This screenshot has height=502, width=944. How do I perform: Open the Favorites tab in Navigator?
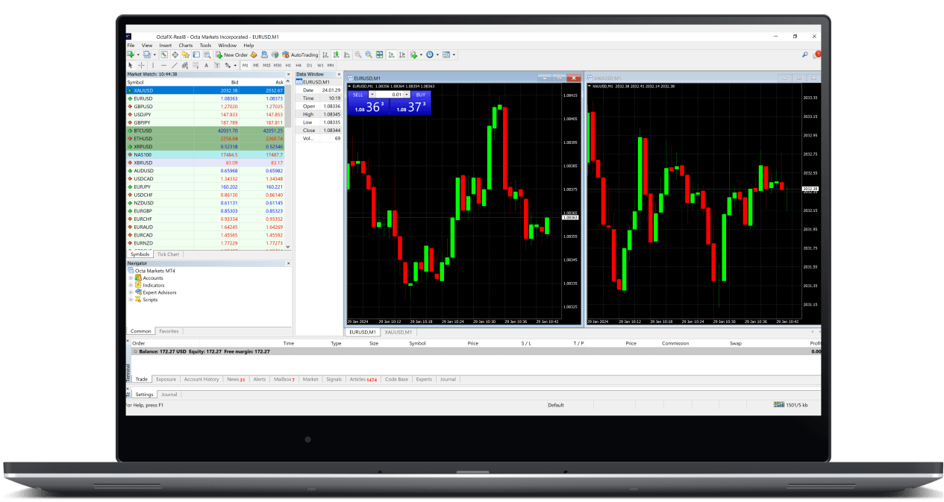coord(169,331)
